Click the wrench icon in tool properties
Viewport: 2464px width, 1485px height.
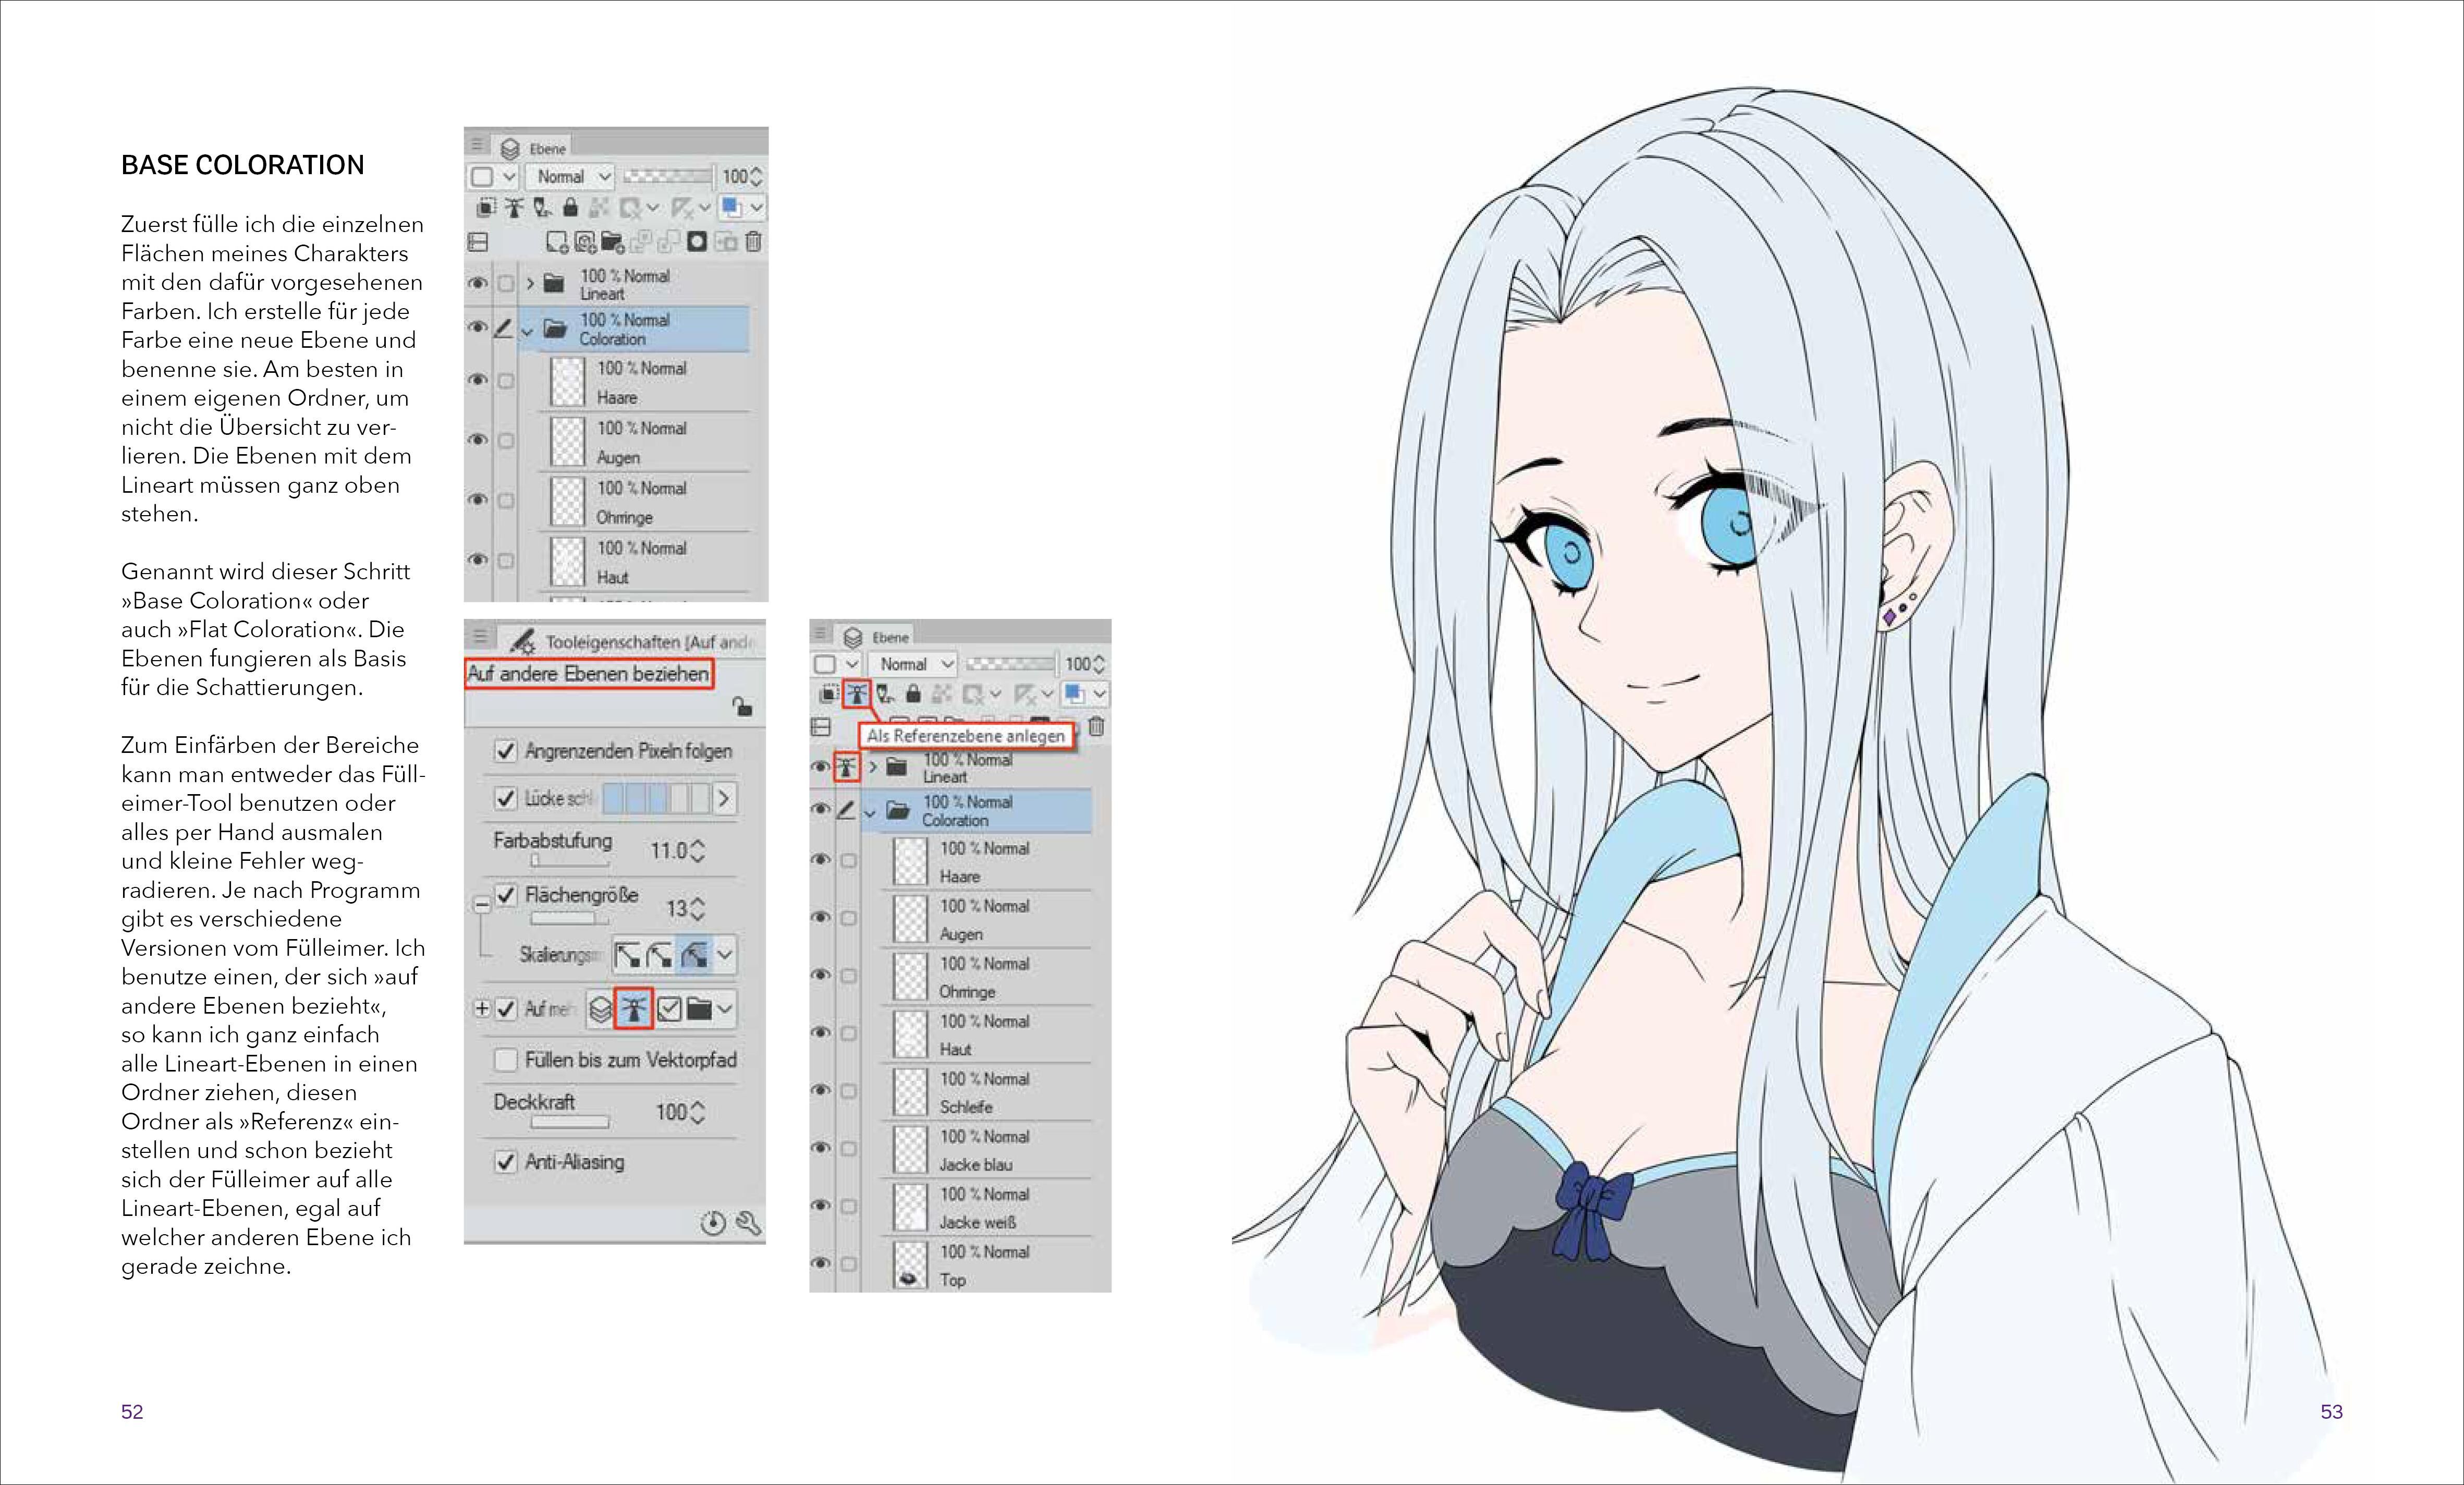pyautogui.click(x=748, y=1222)
